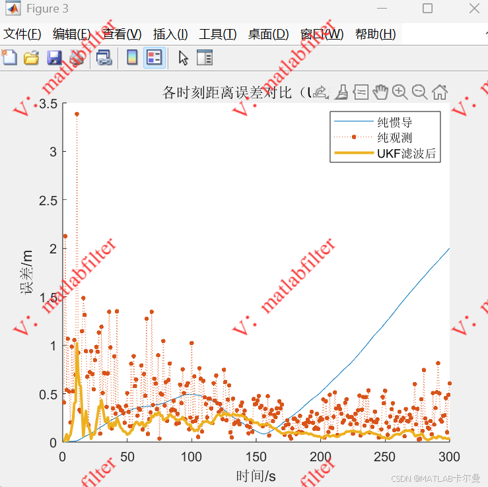Image resolution: width=488 pixels, height=487 pixels.
Task: Click the Link Plot toolbar icon
Action: [104, 57]
